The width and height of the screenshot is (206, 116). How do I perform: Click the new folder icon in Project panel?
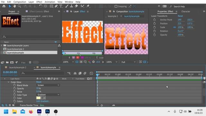(x=7, y=62)
